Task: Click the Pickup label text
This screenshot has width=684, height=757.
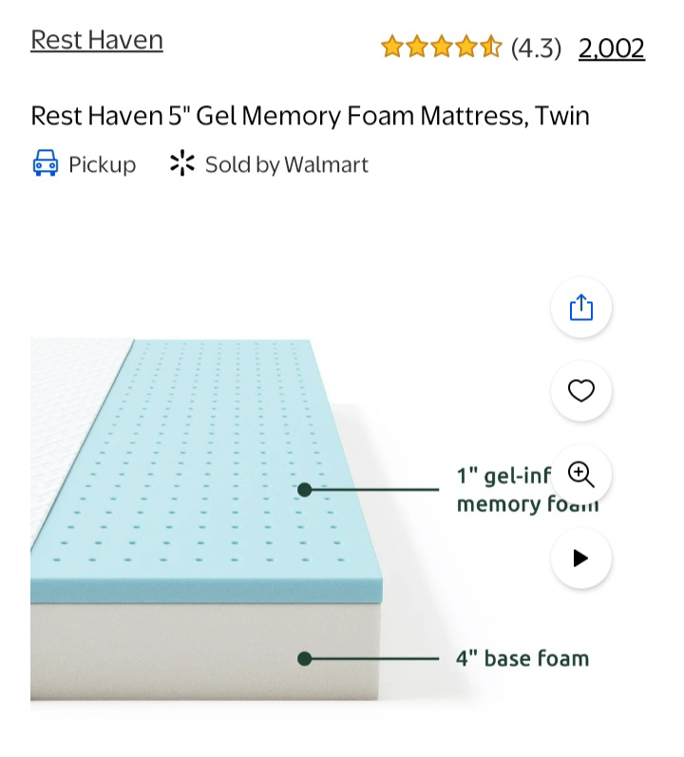Action: click(x=102, y=164)
